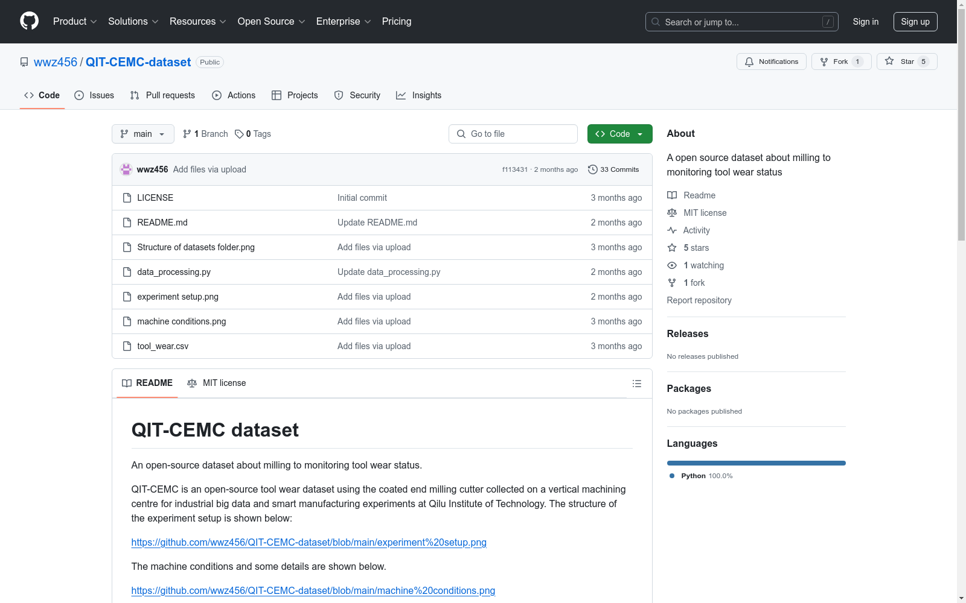
Task: Open the Projects tab
Action: click(x=295, y=95)
